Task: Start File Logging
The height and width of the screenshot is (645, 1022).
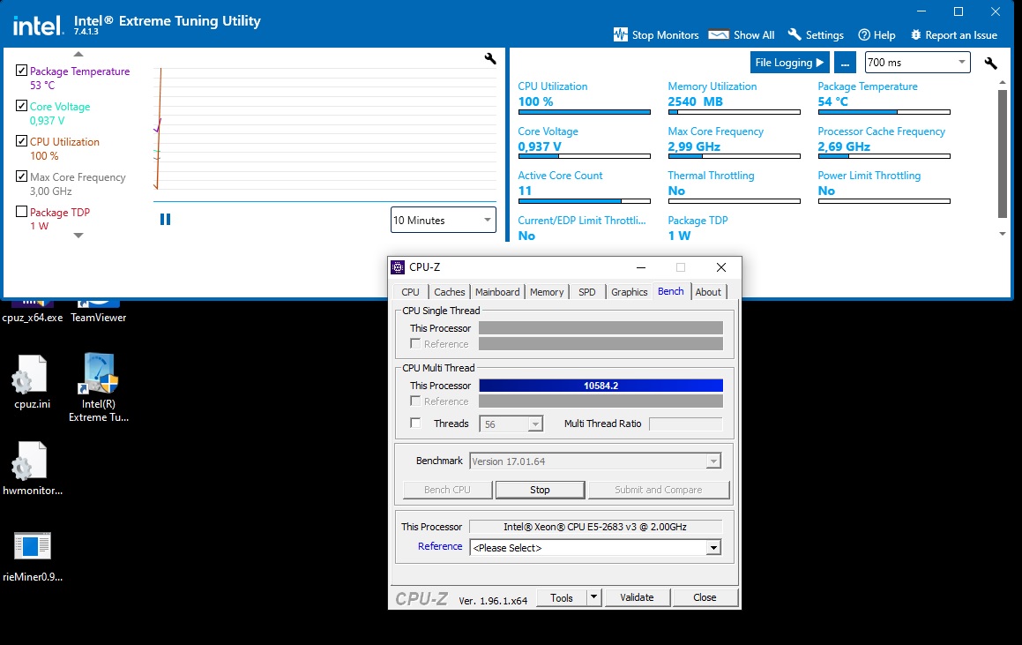Action: [789, 63]
